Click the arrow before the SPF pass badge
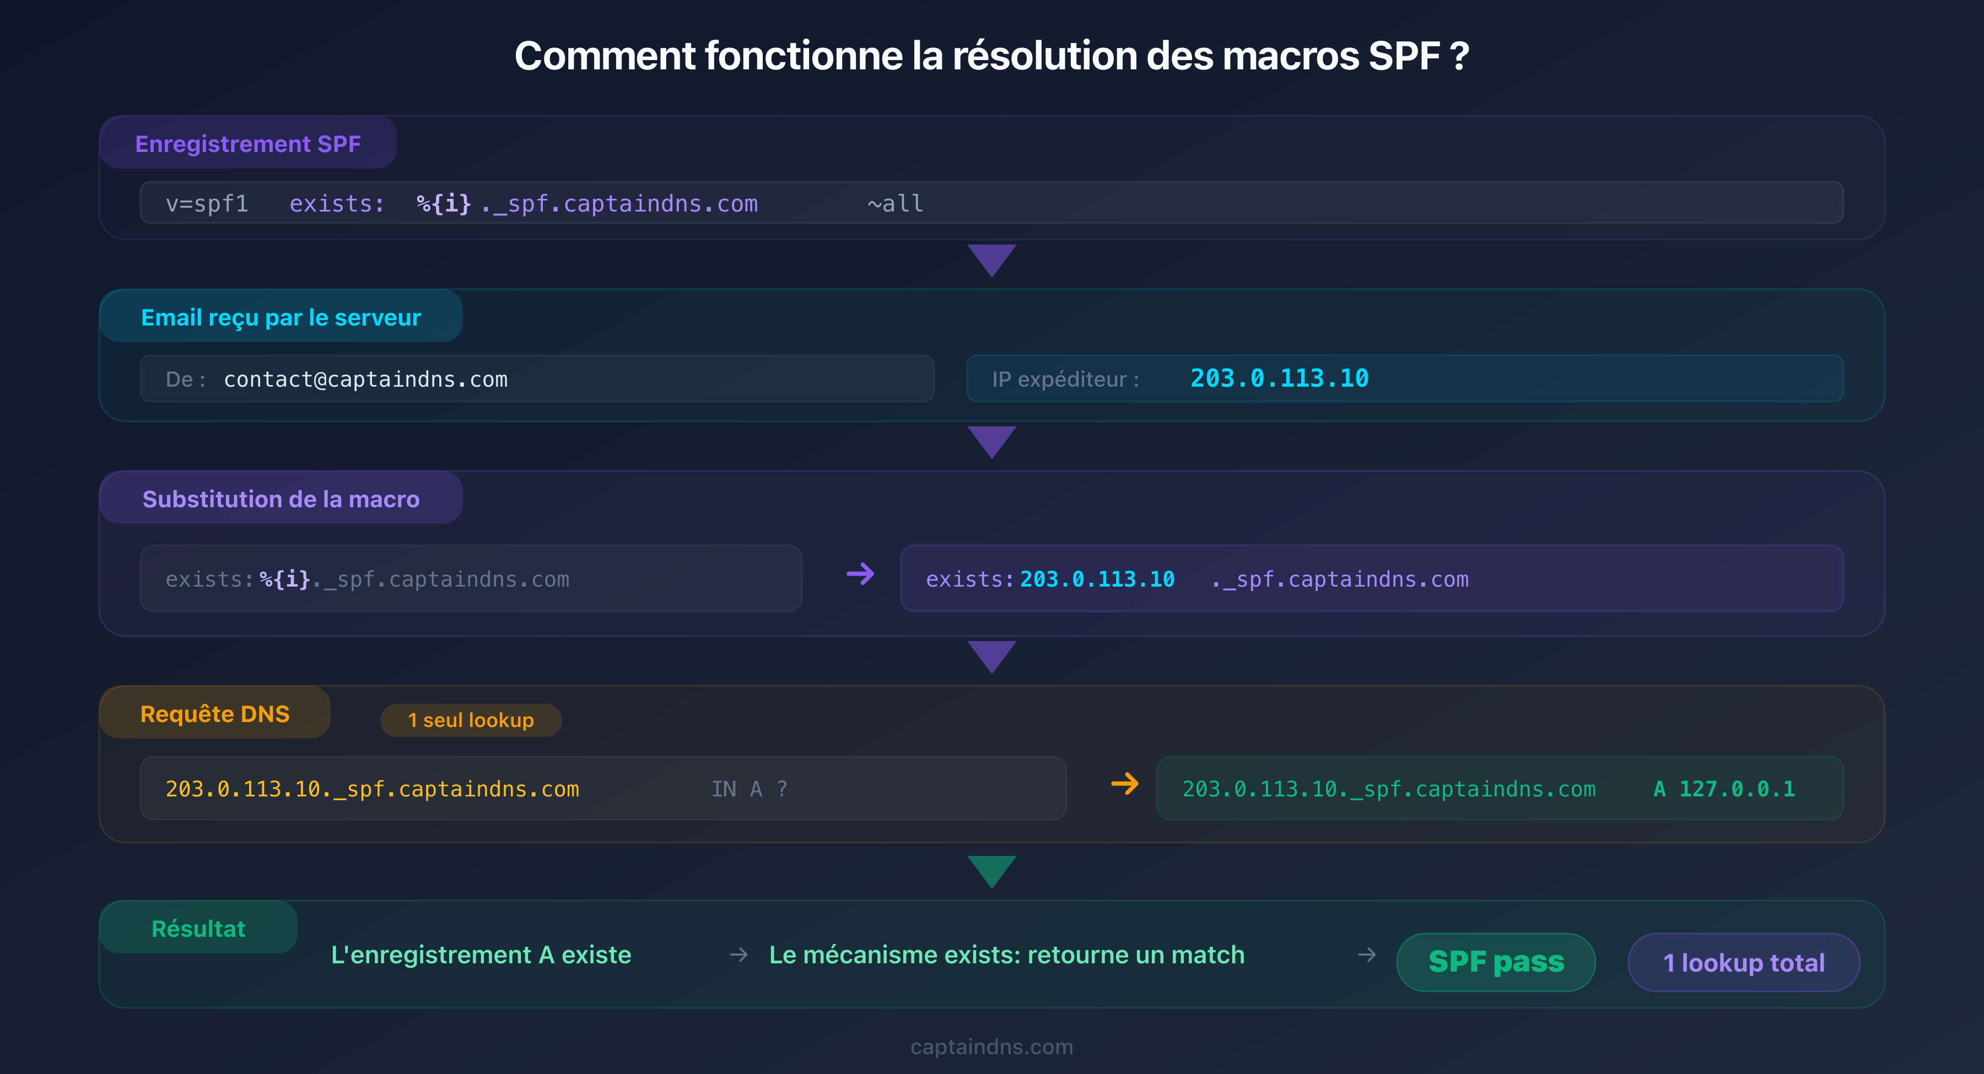Viewport: 1984px width, 1074px height. coord(1367,954)
